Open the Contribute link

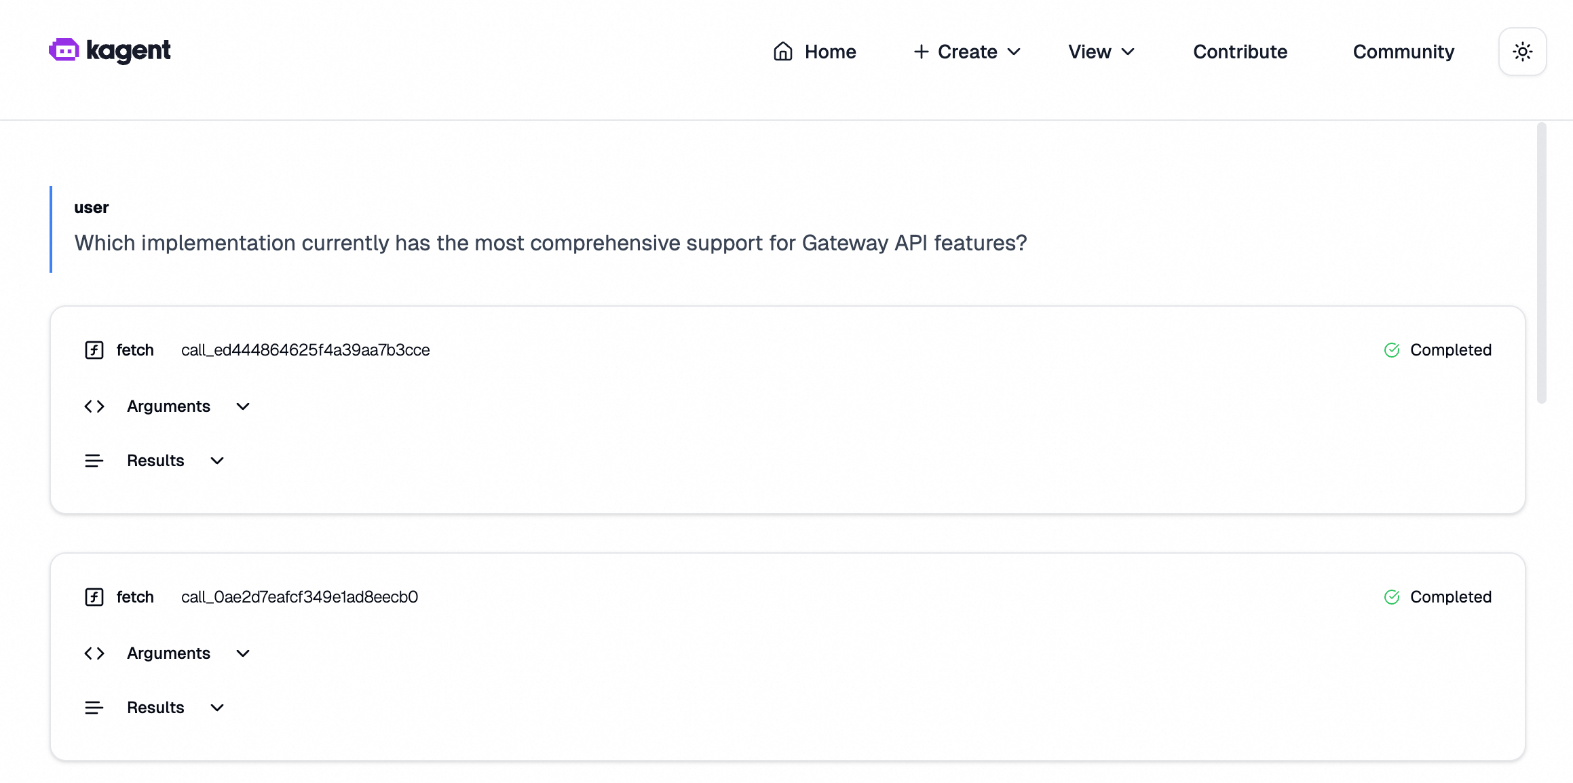pyautogui.click(x=1240, y=52)
